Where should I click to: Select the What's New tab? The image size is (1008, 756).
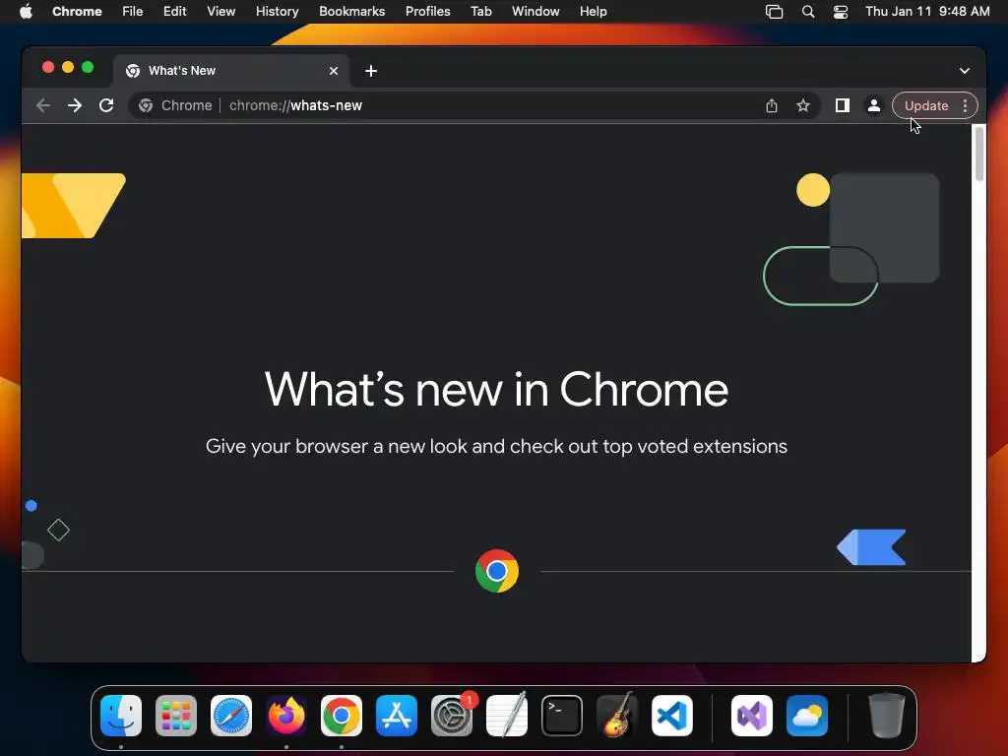pos(231,71)
